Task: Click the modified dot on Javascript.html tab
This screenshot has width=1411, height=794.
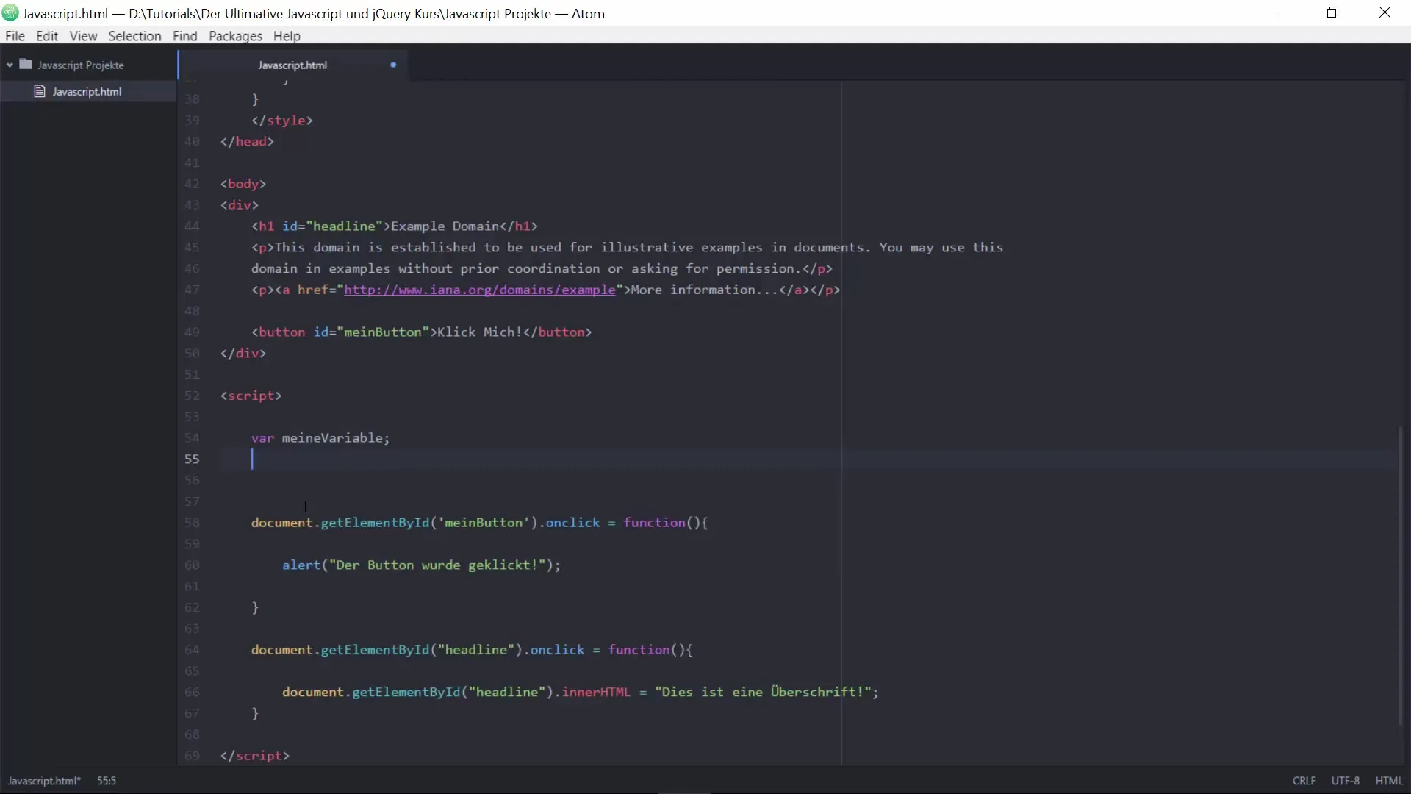Action: [393, 65]
